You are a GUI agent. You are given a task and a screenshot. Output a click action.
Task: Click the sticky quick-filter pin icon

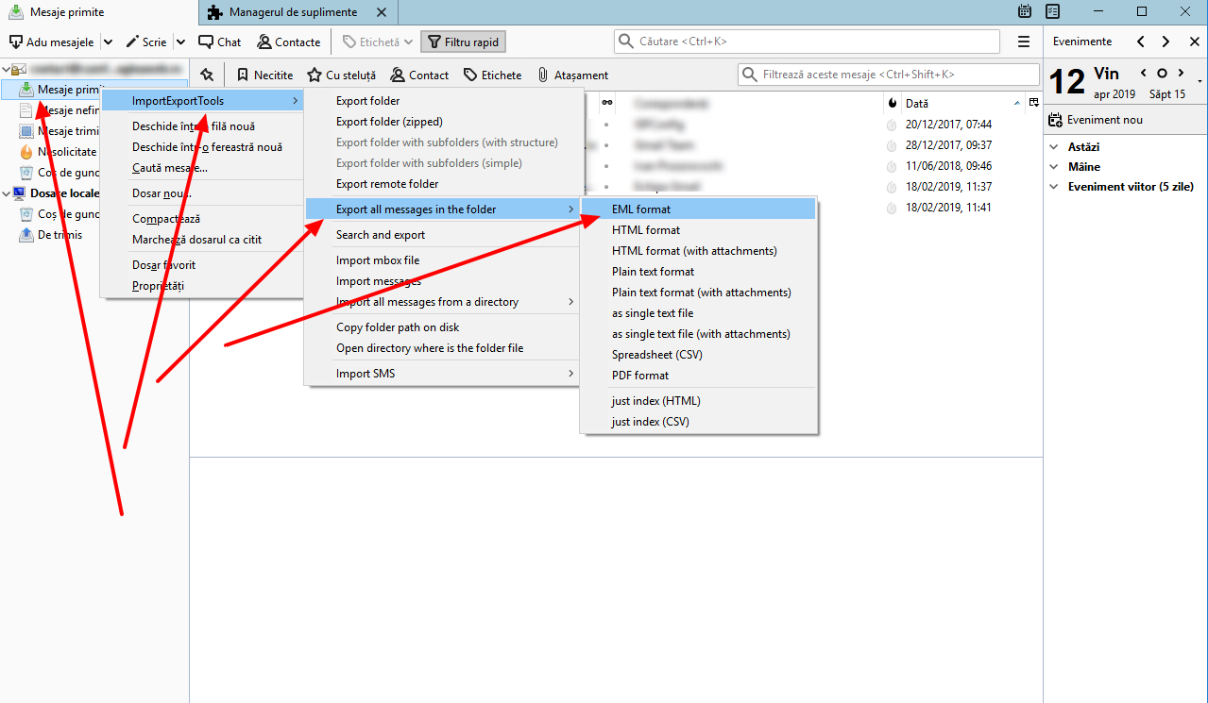[206, 74]
